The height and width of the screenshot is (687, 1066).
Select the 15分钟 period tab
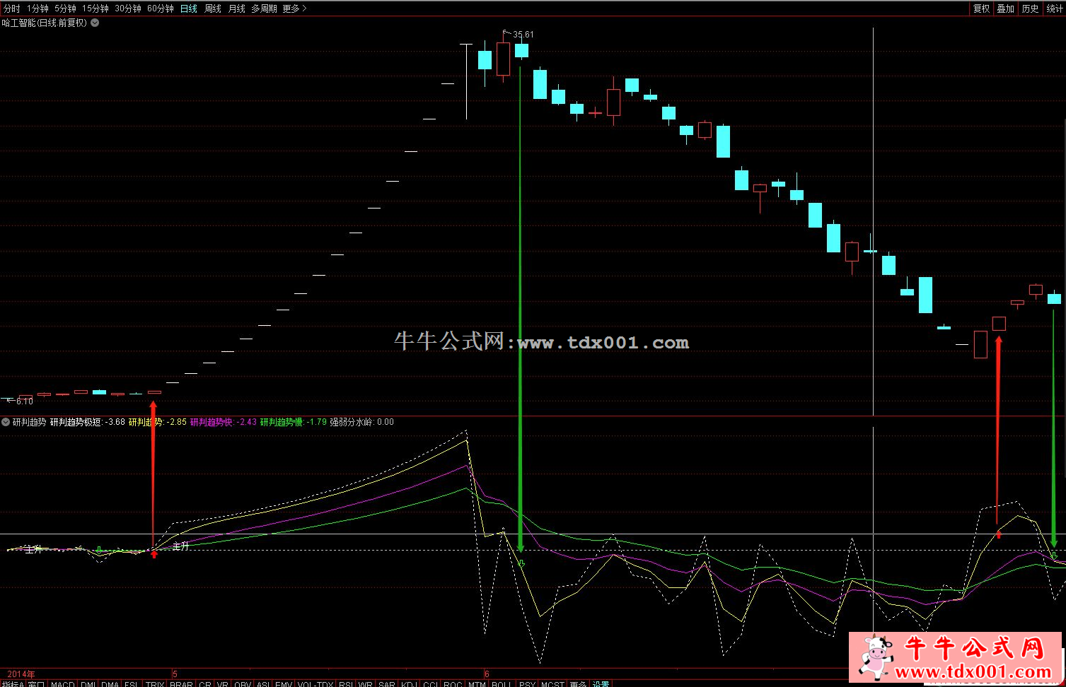(95, 8)
